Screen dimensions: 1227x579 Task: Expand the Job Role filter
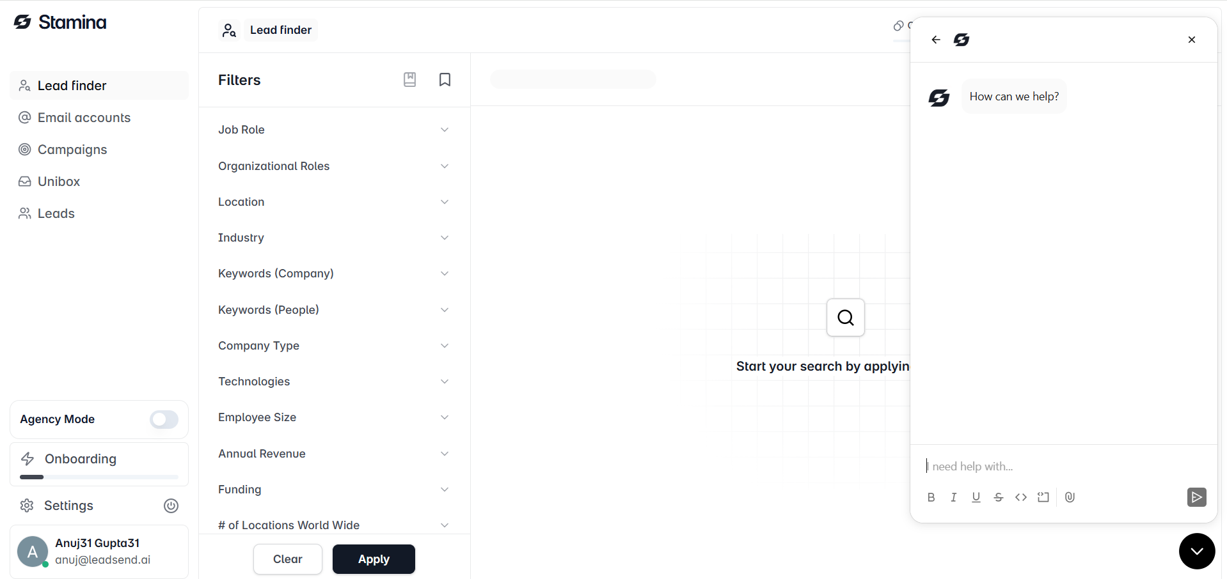point(334,130)
